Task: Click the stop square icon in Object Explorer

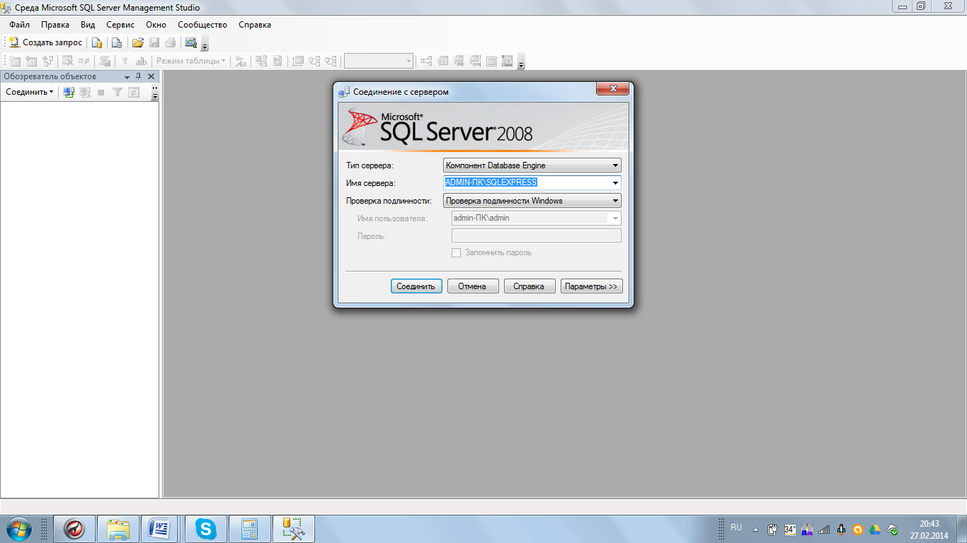Action: [x=101, y=92]
